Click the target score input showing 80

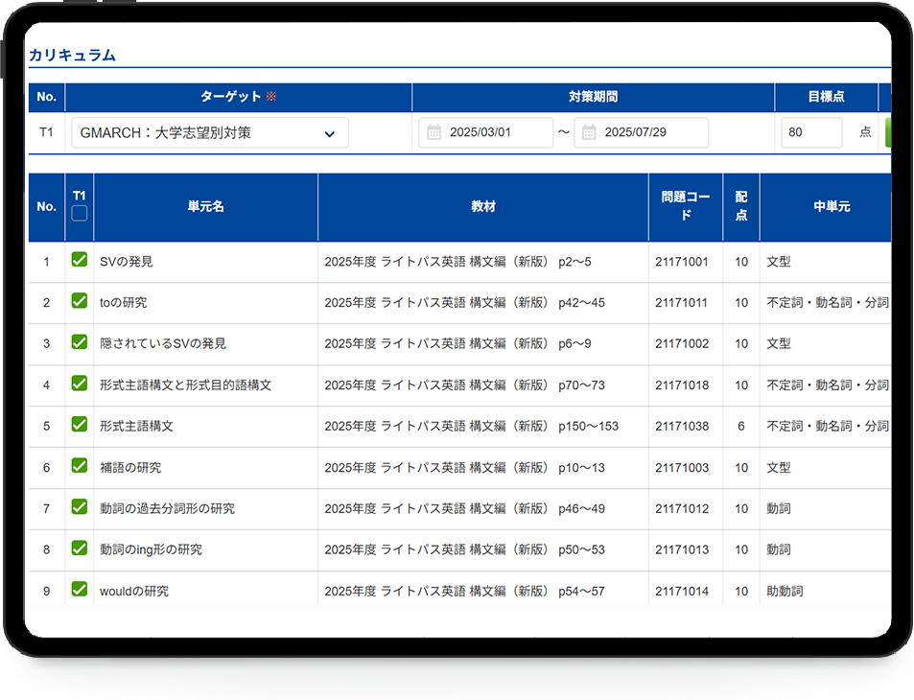click(x=811, y=132)
